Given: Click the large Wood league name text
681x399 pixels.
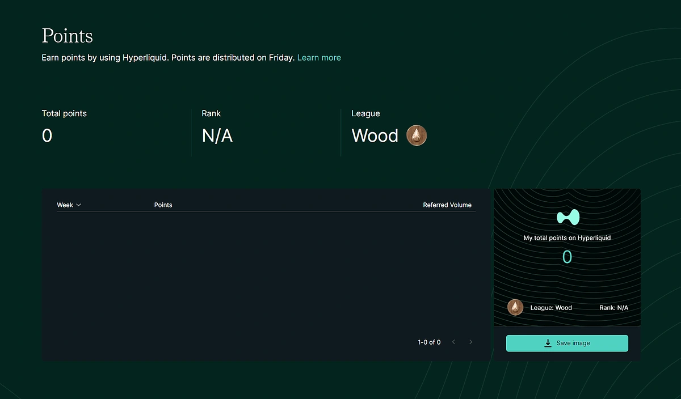Looking at the screenshot, I should pyautogui.click(x=375, y=135).
